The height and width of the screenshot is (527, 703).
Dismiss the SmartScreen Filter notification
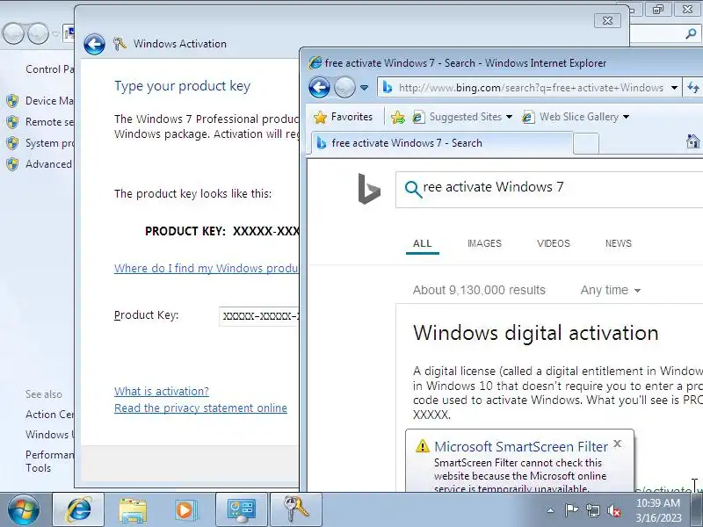point(618,444)
